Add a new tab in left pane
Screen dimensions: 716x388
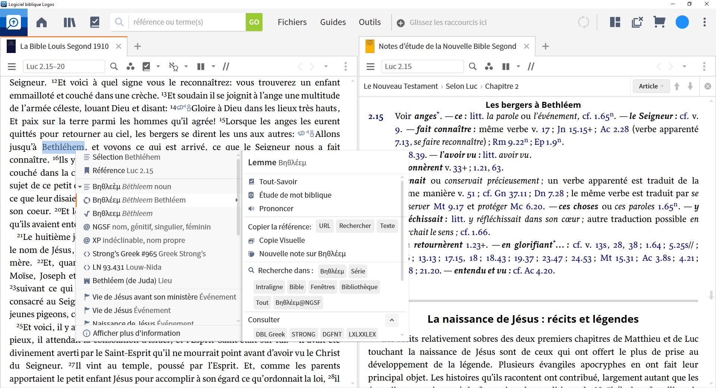coord(137,46)
